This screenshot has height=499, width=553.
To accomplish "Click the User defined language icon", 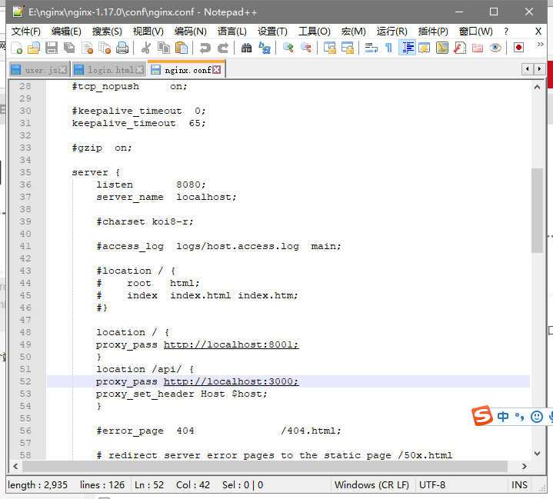I will click(x=425, y=48).
